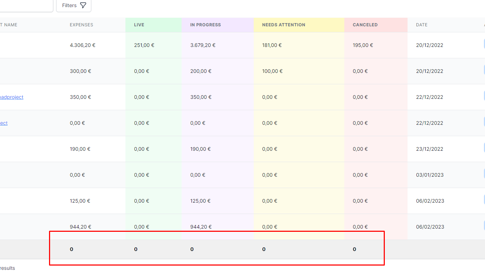Open the Filters button
This screenshot has width=485, height=278.
74,5
